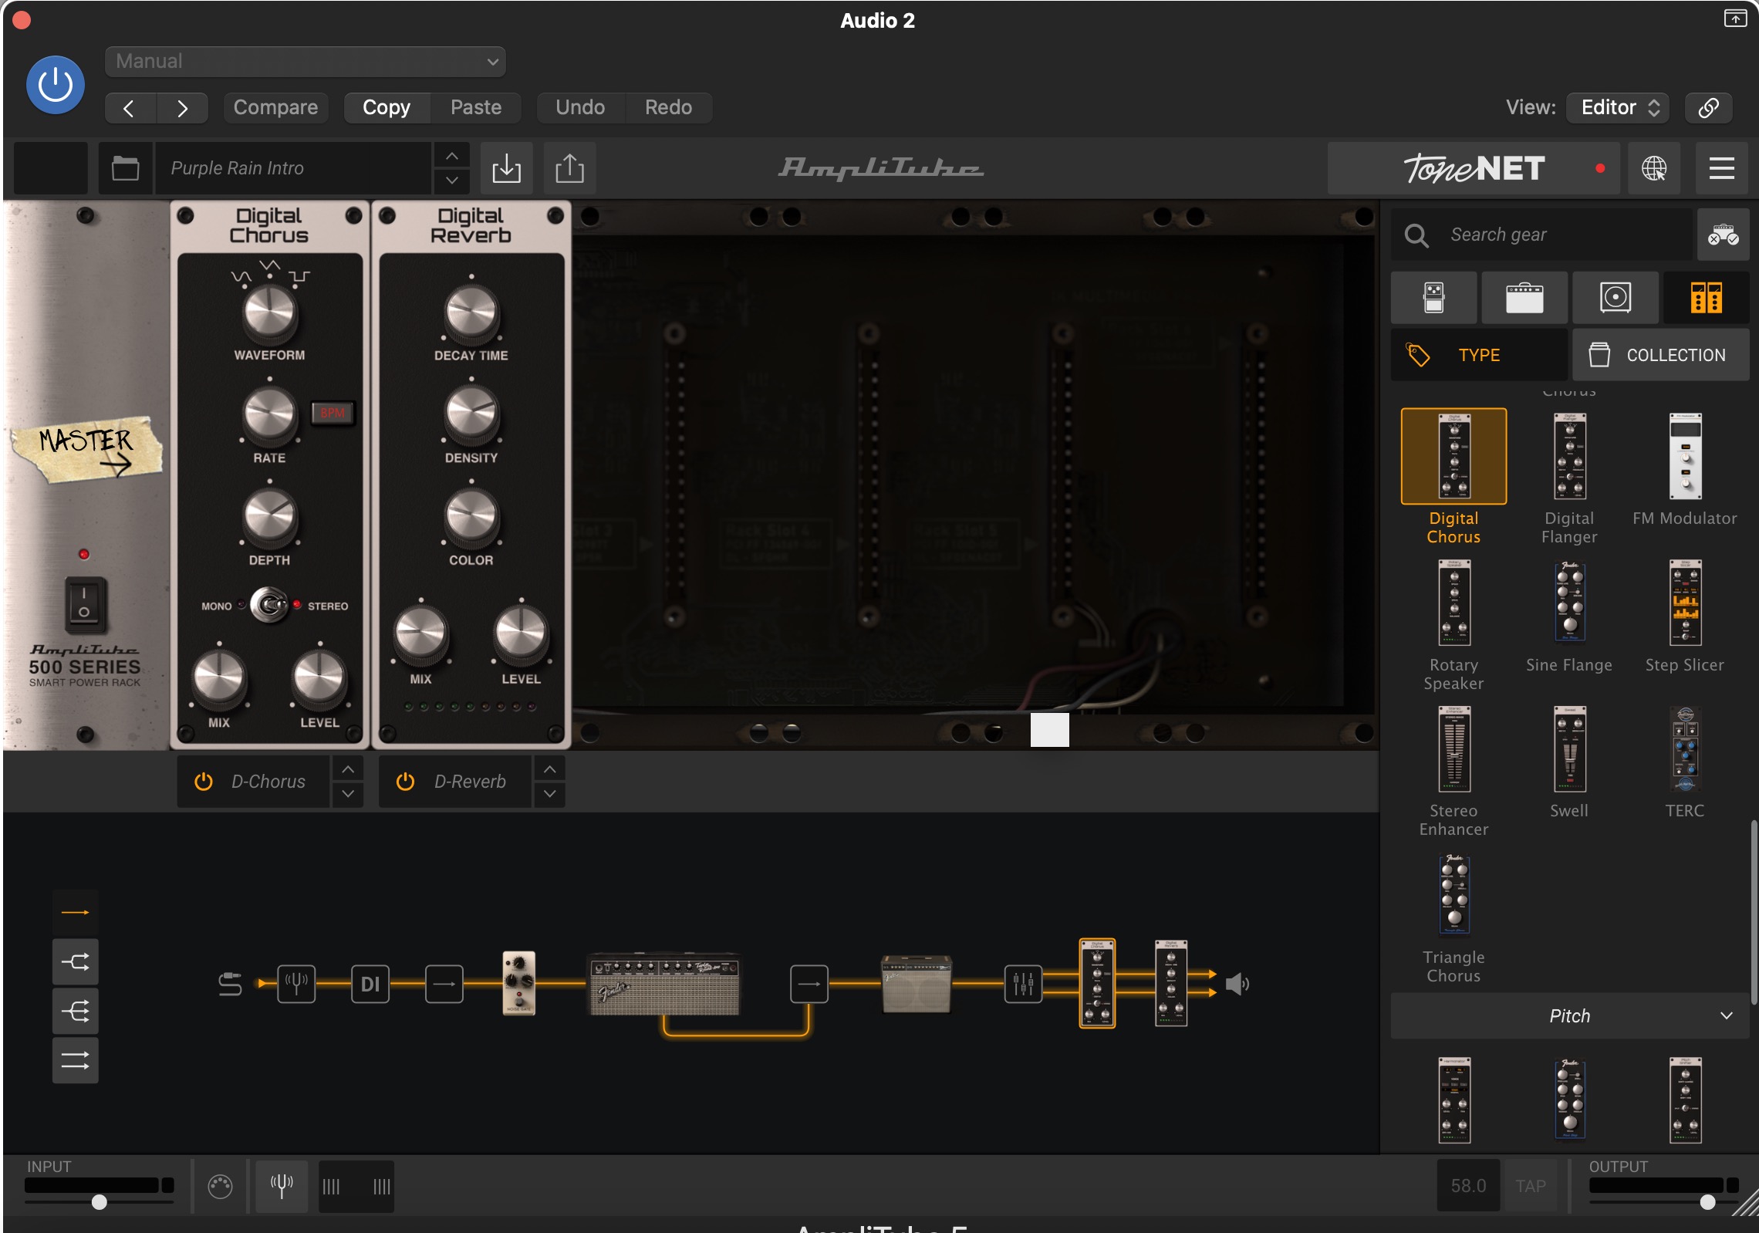Click the link chain icon
The width and height of the screenshot is (1759, 1233).
(x=1708, y=108)
